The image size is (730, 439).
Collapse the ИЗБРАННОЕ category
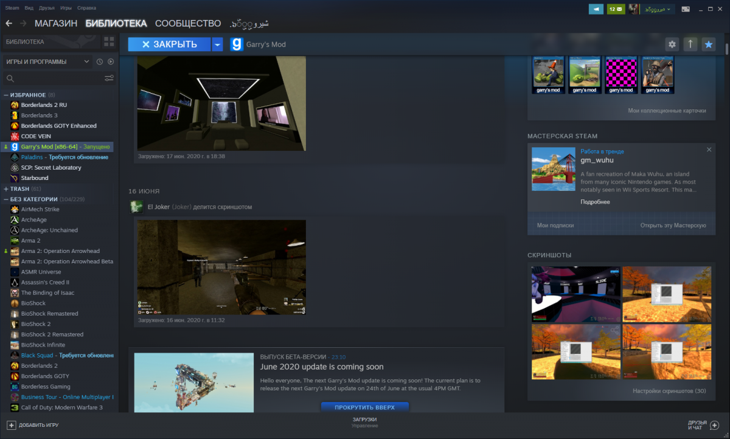pyautogui.click(x=6, y=95)
